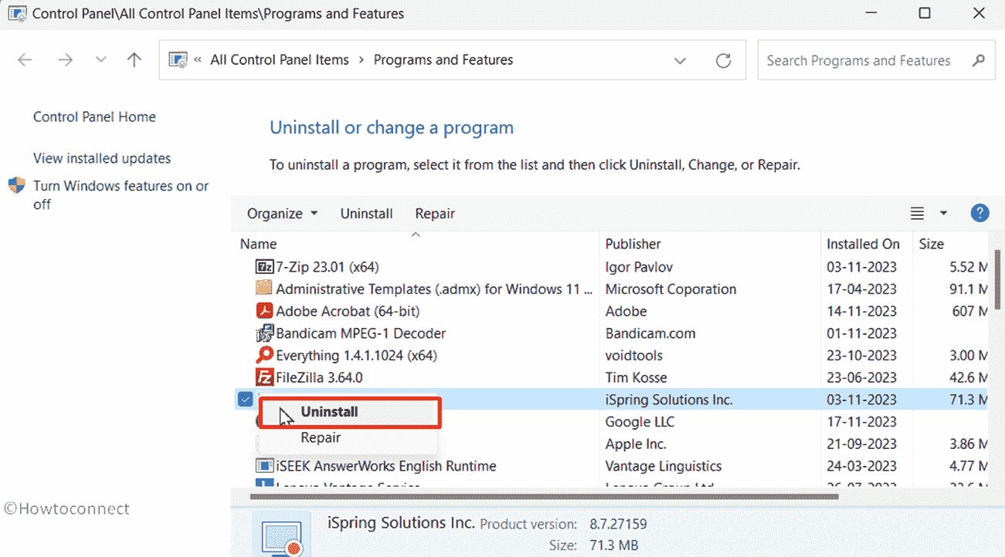
Task: Expand the address bar history dropdown
Action: [x=680, y=60]
